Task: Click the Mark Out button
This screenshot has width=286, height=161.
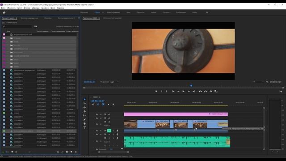Action: point(166,91)
